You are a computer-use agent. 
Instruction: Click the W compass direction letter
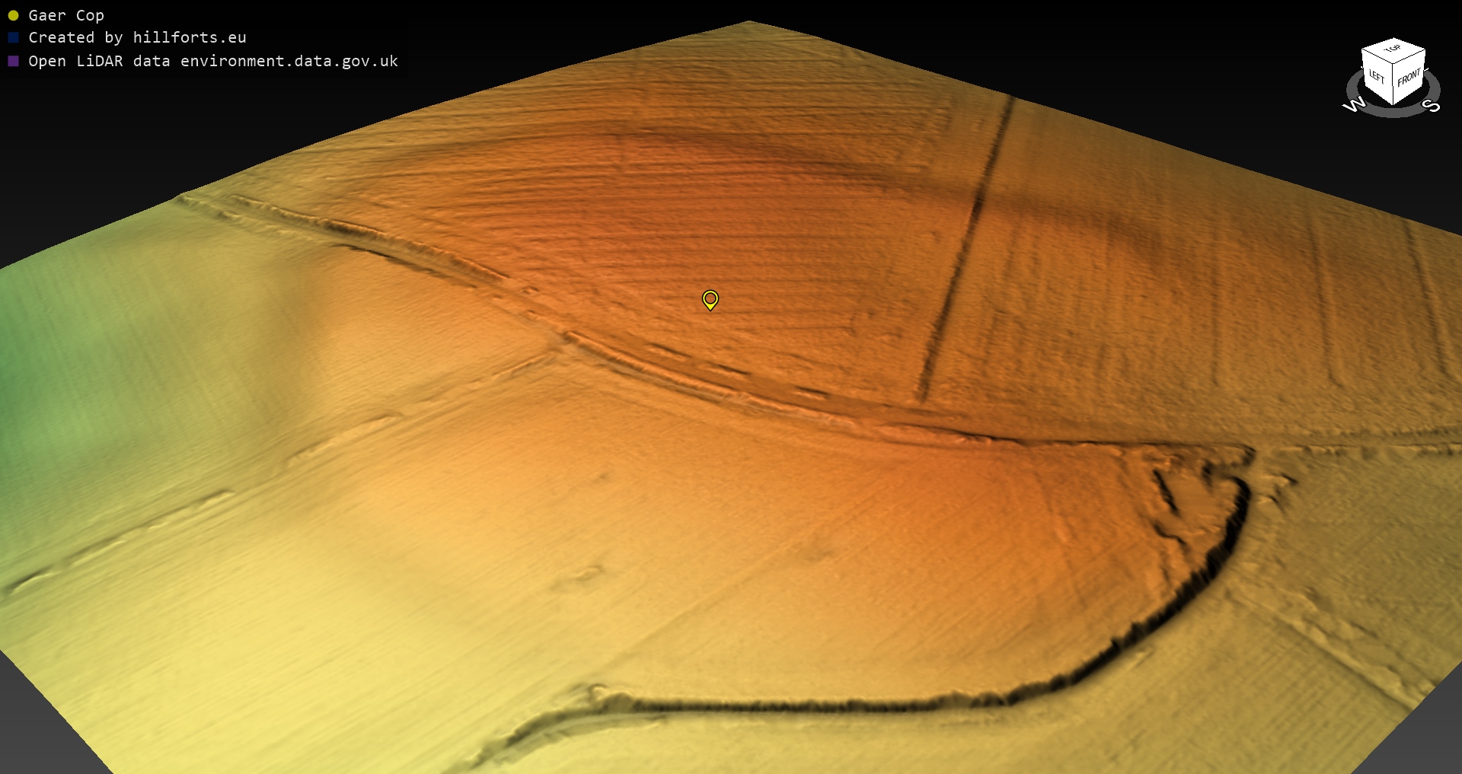click(1353, 105)
